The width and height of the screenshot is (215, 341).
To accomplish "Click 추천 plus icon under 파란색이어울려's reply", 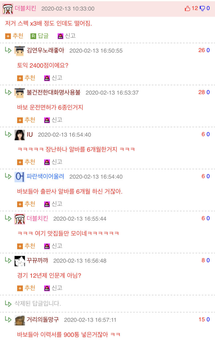I will click(x=20, y=204).
